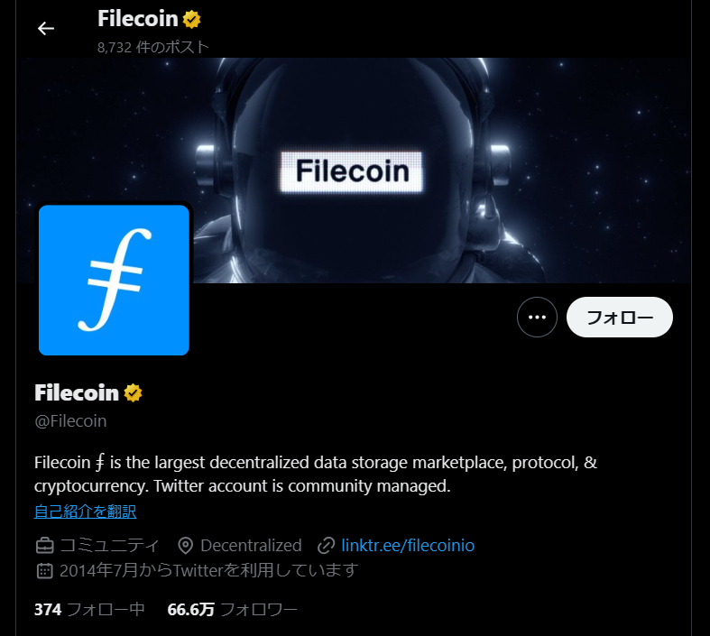Image resolution: width=710 pixels, height=636 pixels.
Task: Follow Filecoin with the フォロー button
Action: pos(620,317)
